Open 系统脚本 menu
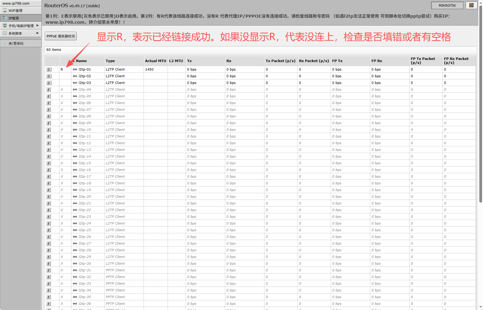Image resolution: width=483 pixels, height=310 pixels. coord(21,33)
